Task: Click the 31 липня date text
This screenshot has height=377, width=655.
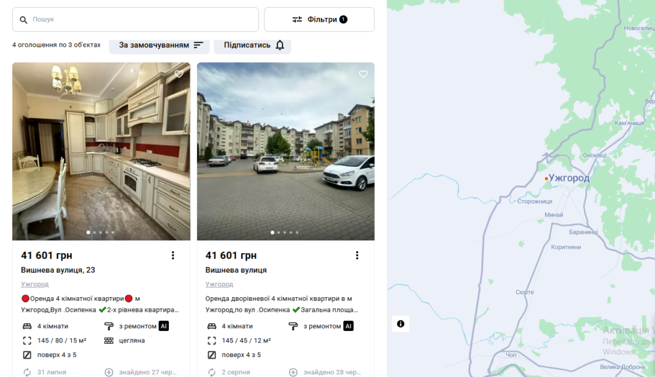Action: point(52,372)
